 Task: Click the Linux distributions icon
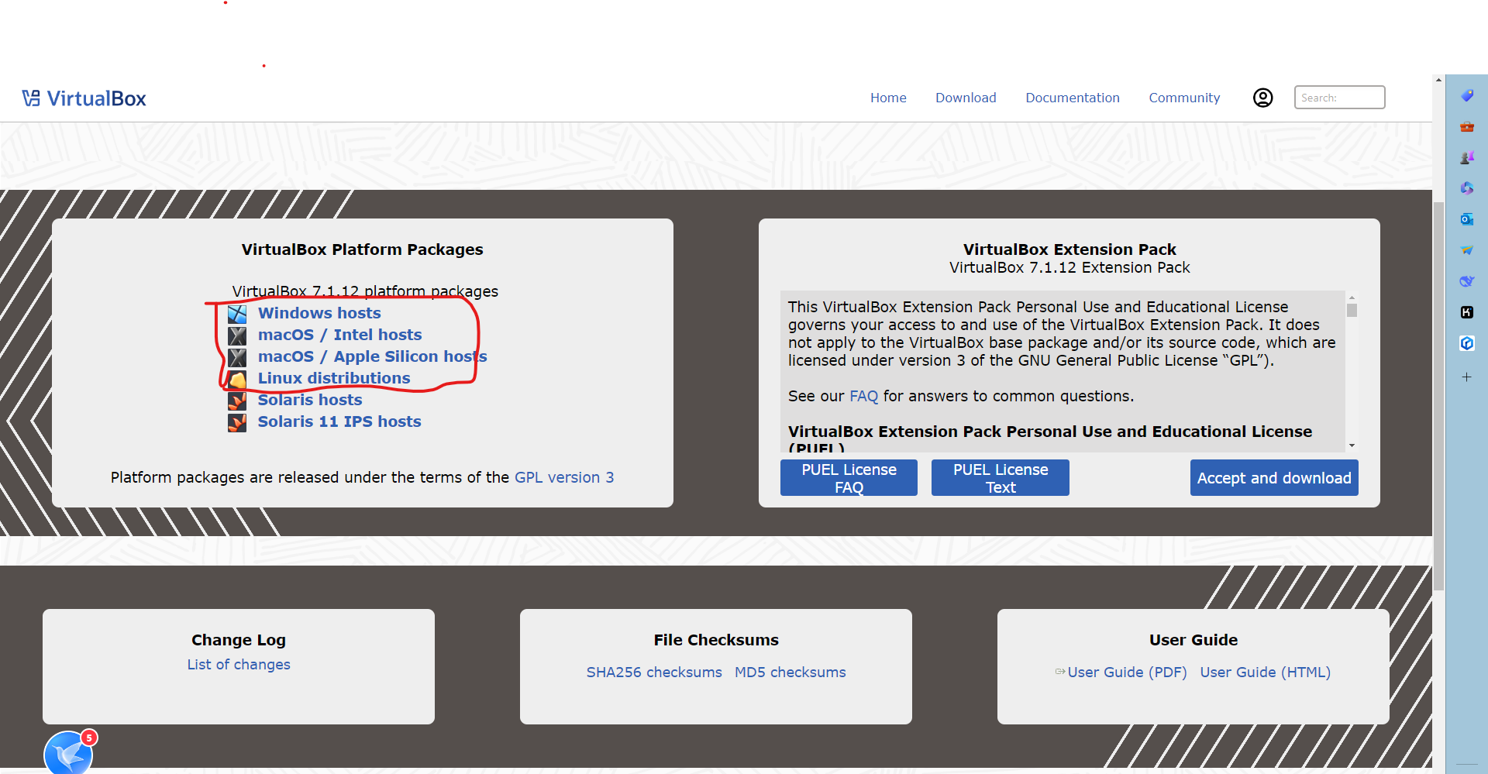click(237, 379)
